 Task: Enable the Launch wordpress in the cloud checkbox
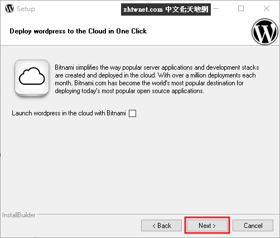point(132,113)
